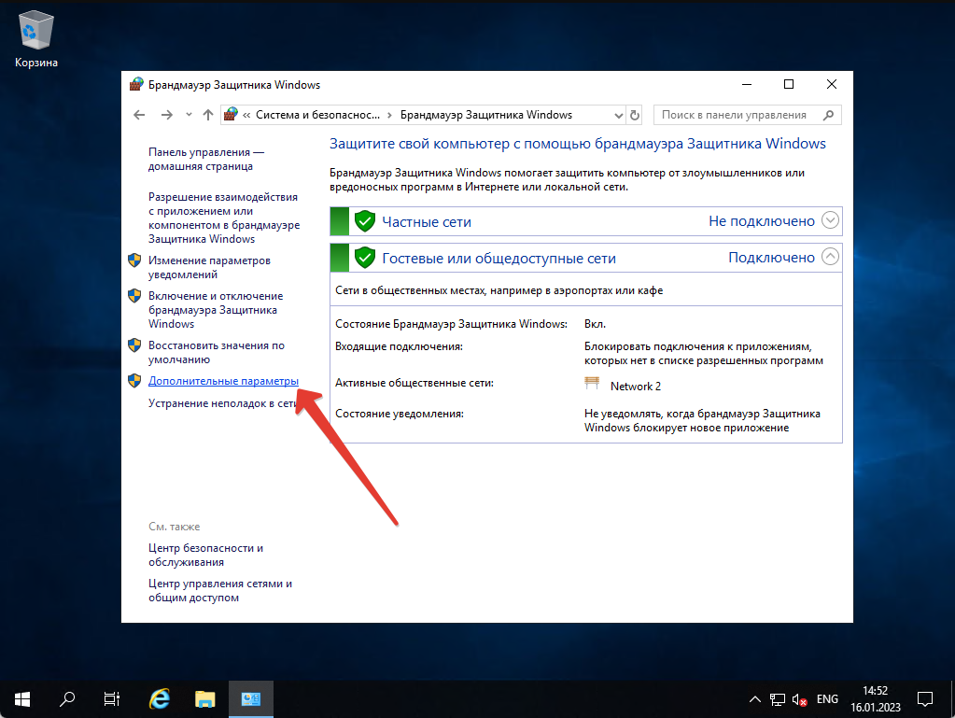This screenshot has height=718, width=955.
Task: Open the muted volume tray icon
Action: point(800,699)
